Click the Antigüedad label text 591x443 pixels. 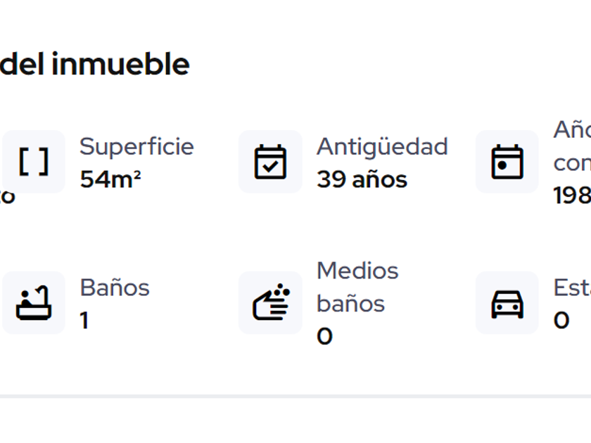382,146
